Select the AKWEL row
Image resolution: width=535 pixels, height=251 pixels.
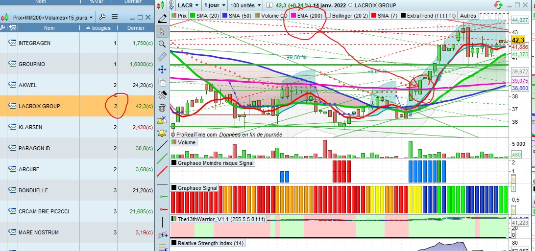tap(77, 85)
